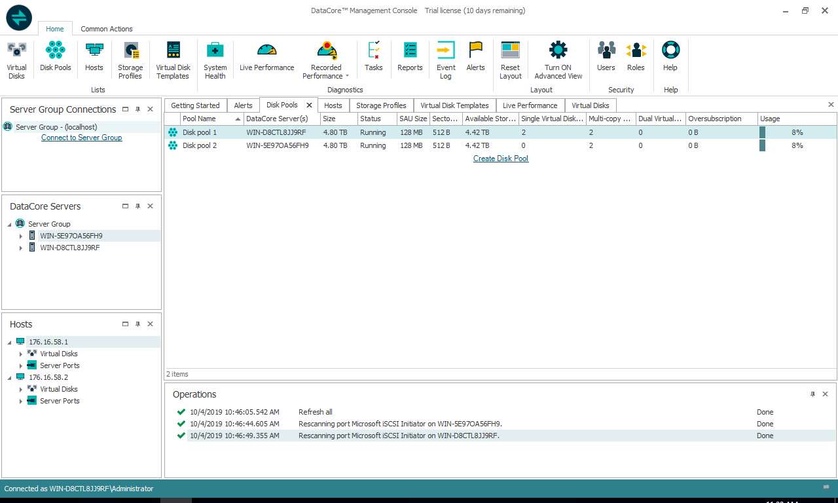Close the Operations panel

(825, 394)
